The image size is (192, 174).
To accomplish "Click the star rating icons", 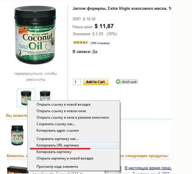I will [x=81, y=43].
